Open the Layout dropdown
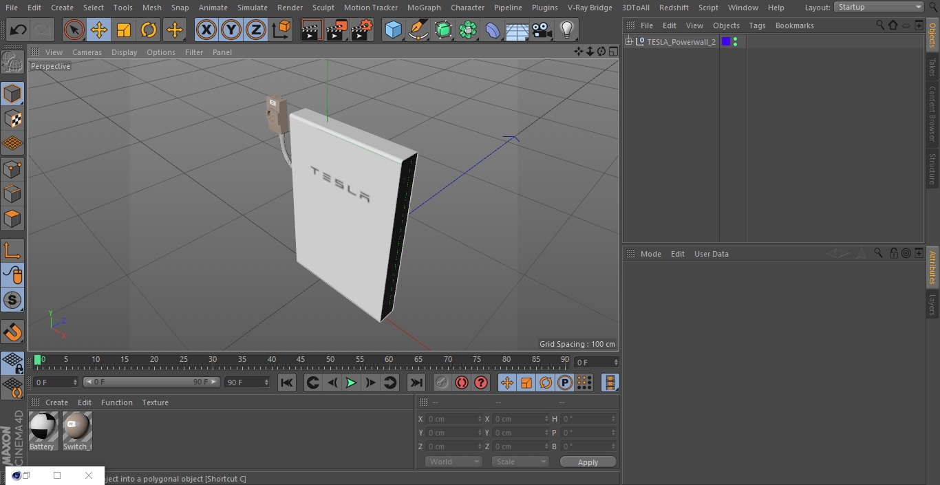 [879, 7]
